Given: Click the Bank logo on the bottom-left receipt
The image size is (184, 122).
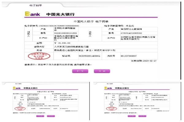Looking at the screenshot, I should point(17,88).
